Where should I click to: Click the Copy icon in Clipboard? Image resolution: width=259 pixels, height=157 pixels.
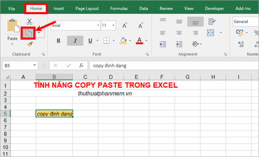click(28, 33)
